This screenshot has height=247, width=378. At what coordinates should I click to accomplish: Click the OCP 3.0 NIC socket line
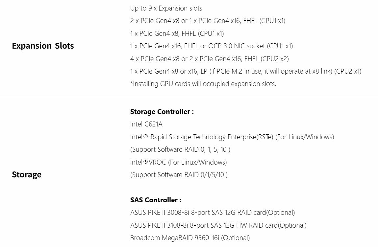point(211,46)
